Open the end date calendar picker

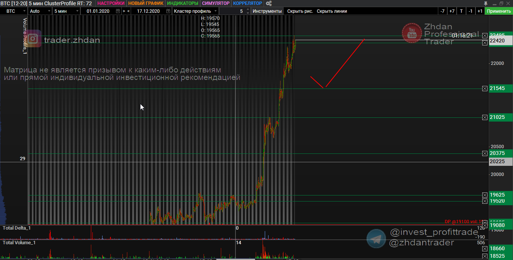coord(168,11)
